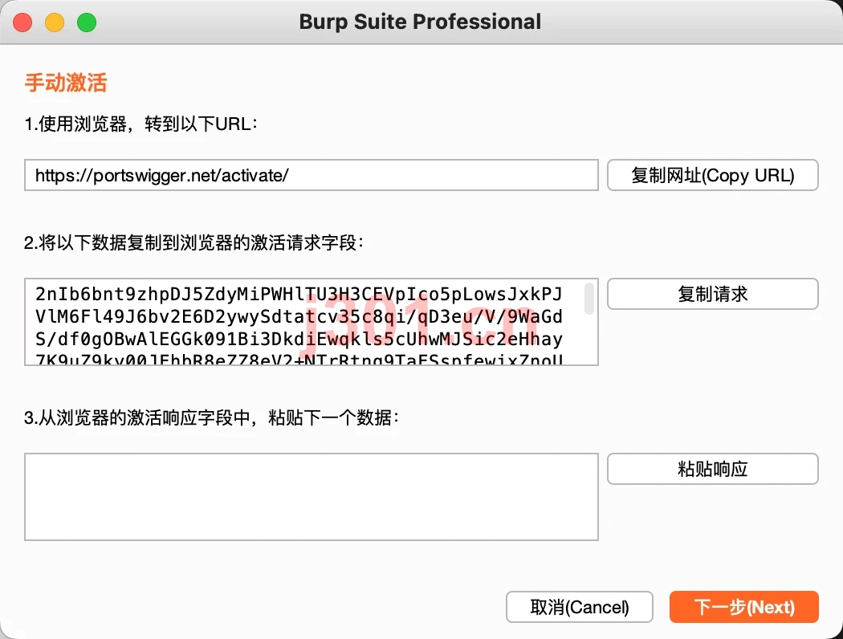Focus the portswigger activate URL field
The image size is (843, 639).
312,175
